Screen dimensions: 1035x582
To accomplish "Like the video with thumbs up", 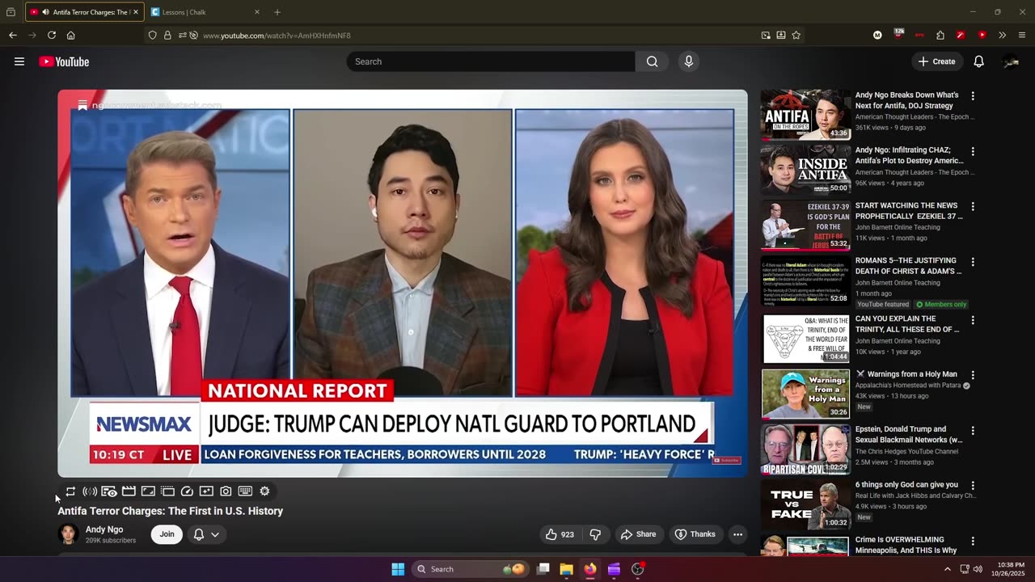I will 560,534.
